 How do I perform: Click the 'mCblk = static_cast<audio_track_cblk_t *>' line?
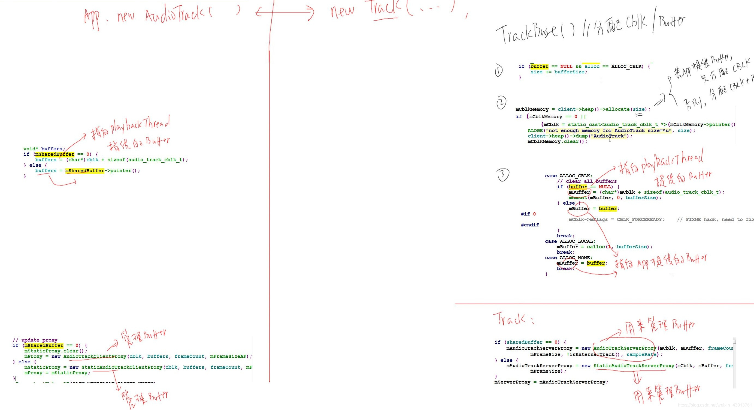point(638,125)
